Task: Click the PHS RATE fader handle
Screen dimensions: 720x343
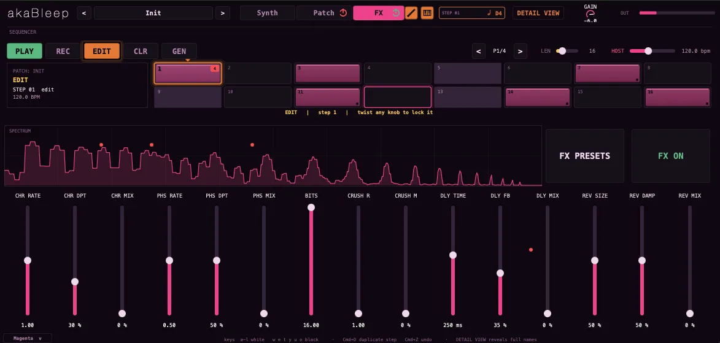Action: [x=169, y=260]
